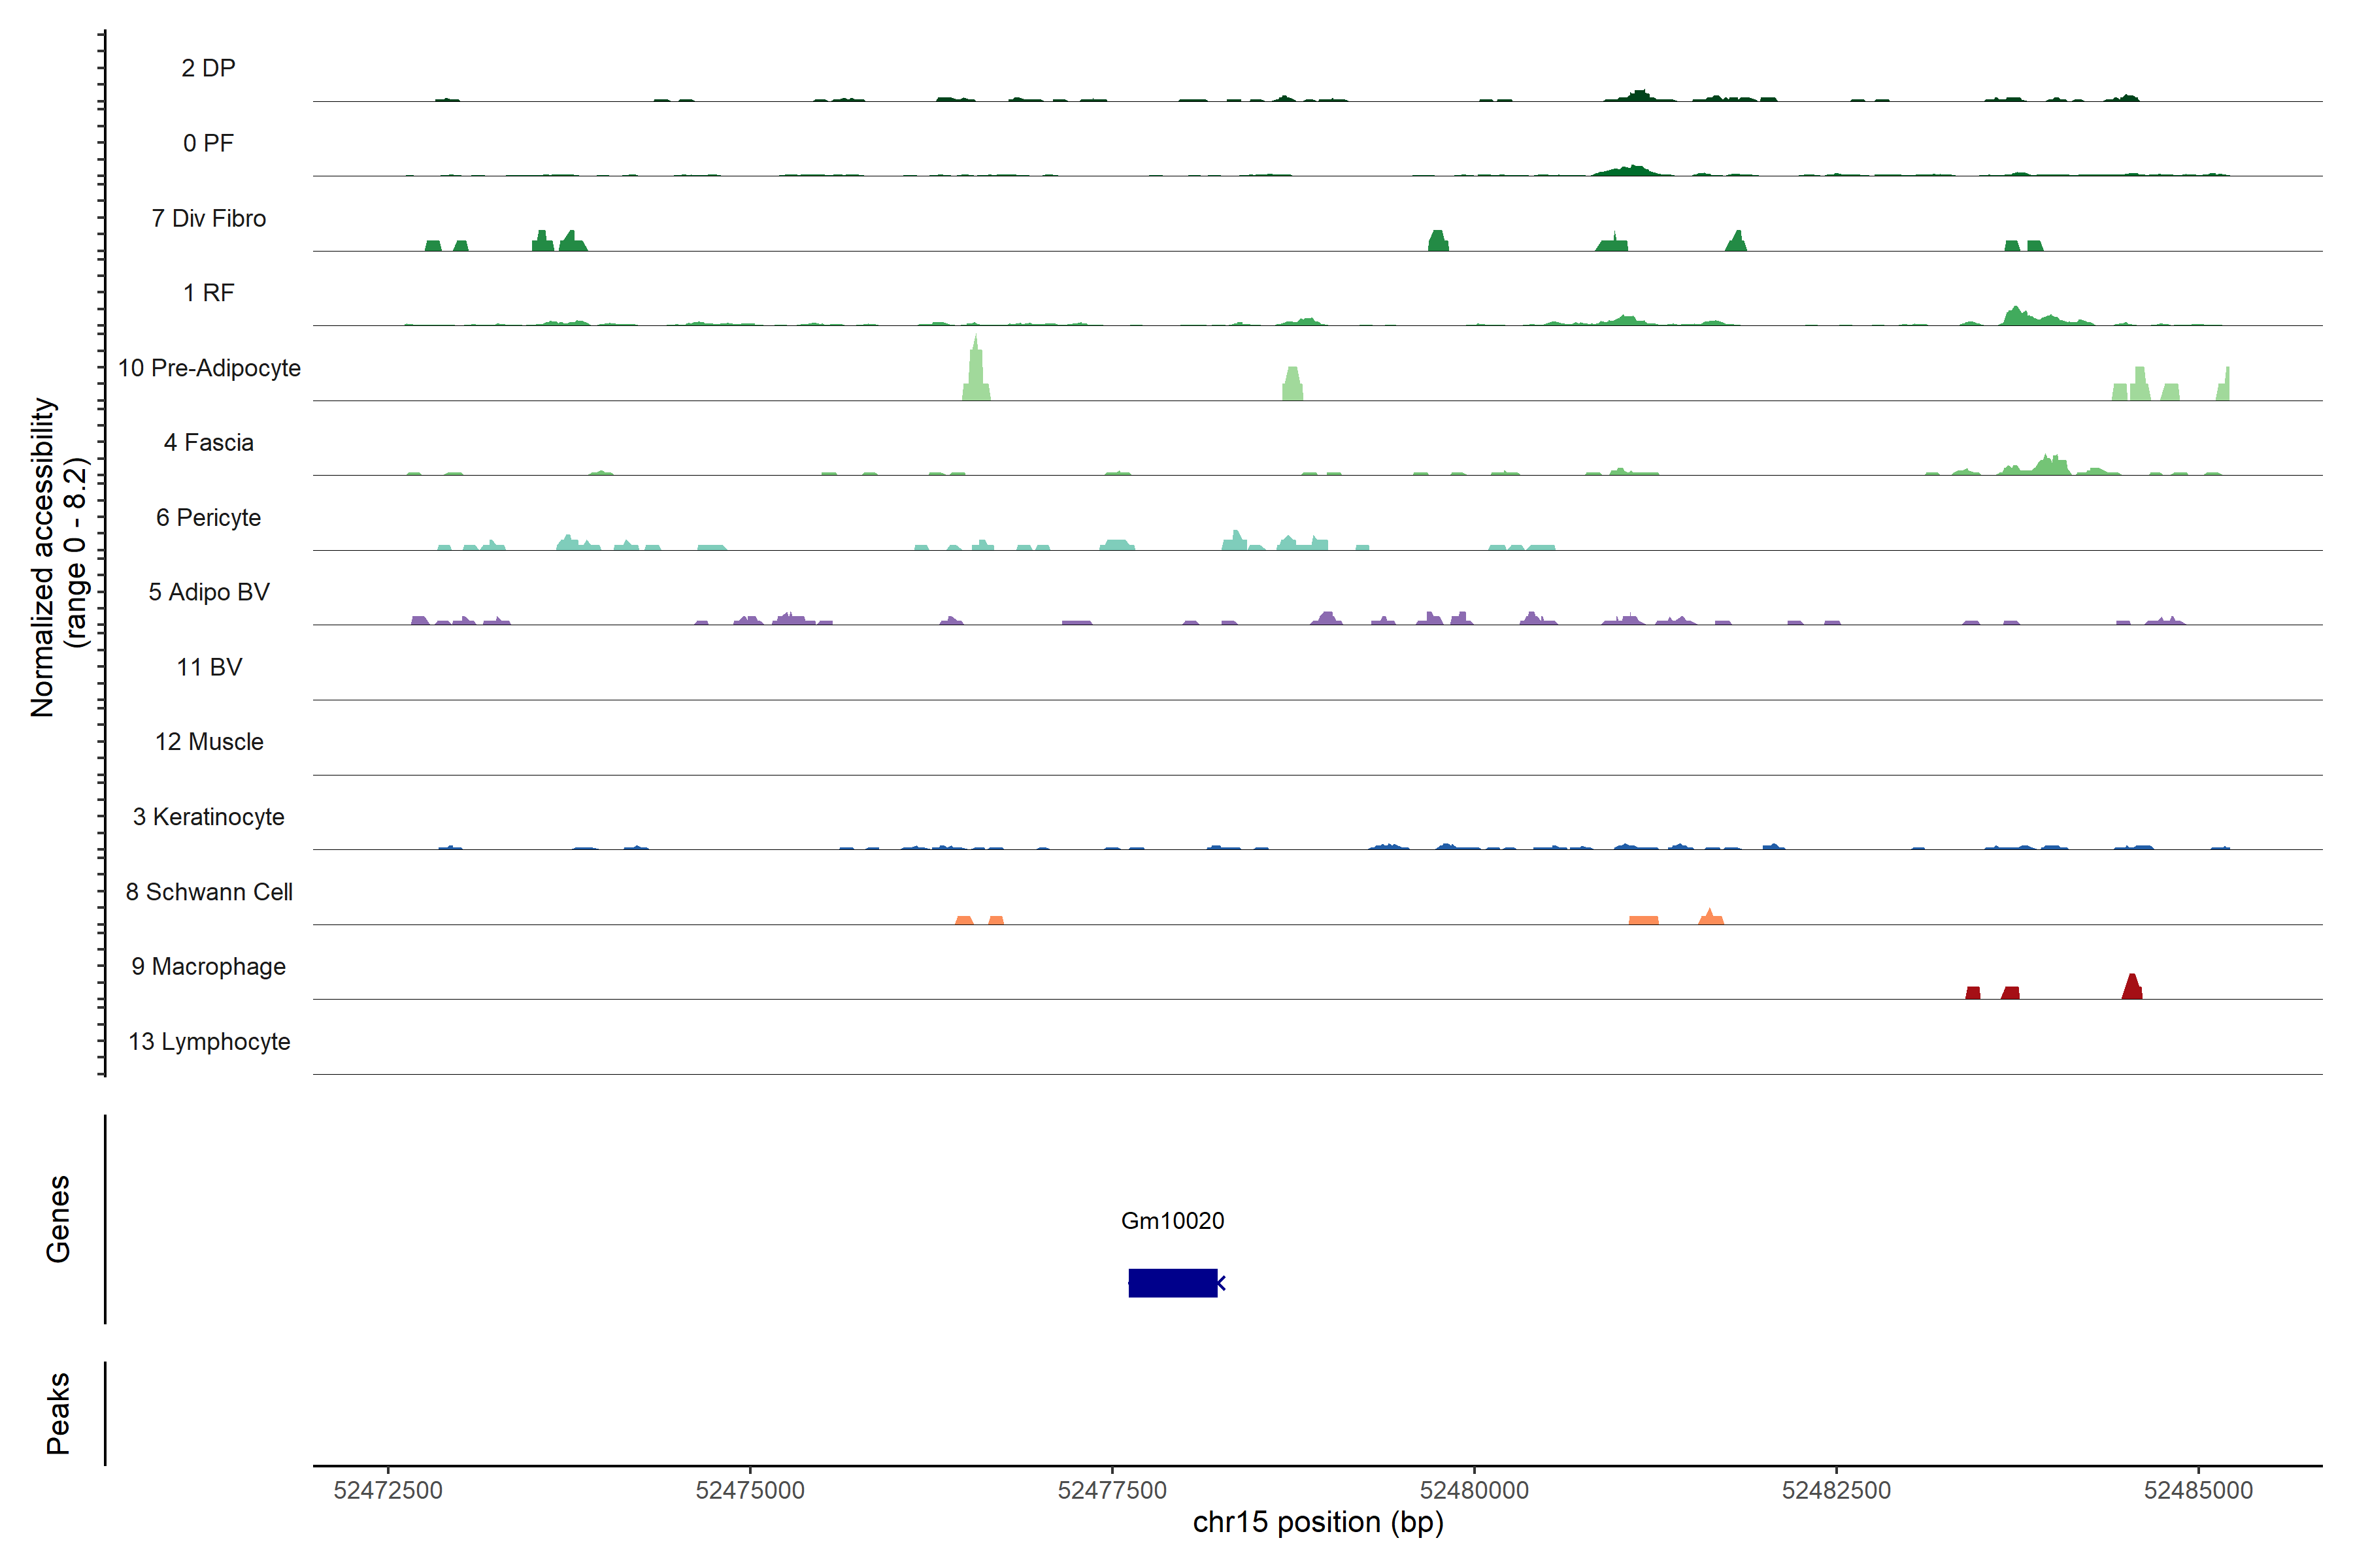Click the 0 PF track label

208,143
